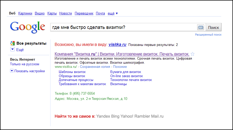Click Весь Интернет sidebar label
This screenshot has height=130, width=233.
tap(23, 60)
